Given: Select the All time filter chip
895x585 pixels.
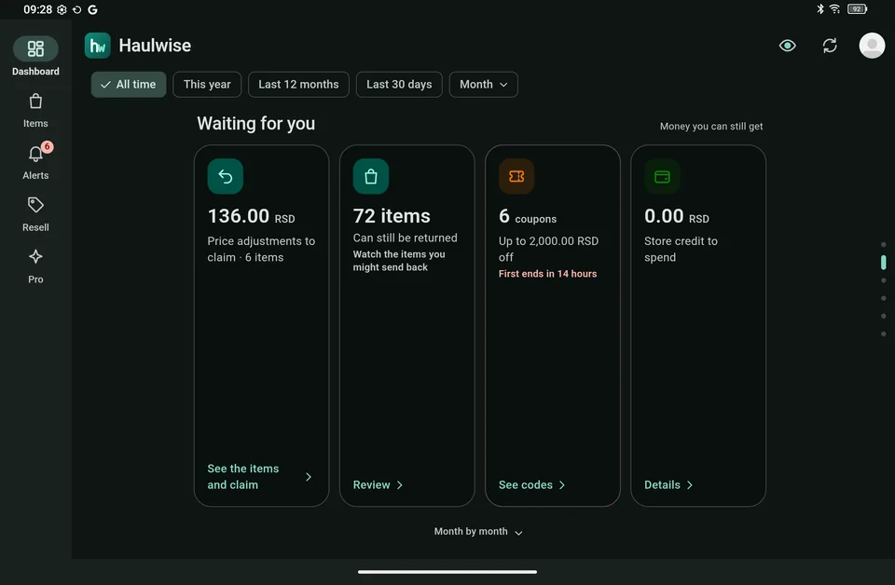Looking at the screenshot, I should click(x=129, y=85).
